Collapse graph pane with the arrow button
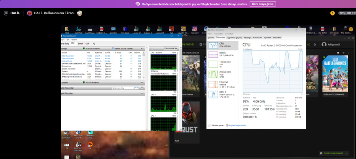 (151, 49)
